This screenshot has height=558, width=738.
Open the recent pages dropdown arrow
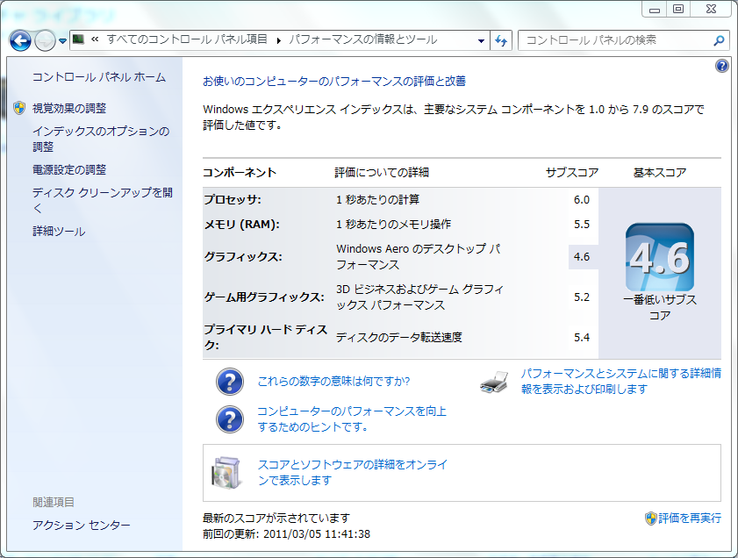(x=62, y=41)
